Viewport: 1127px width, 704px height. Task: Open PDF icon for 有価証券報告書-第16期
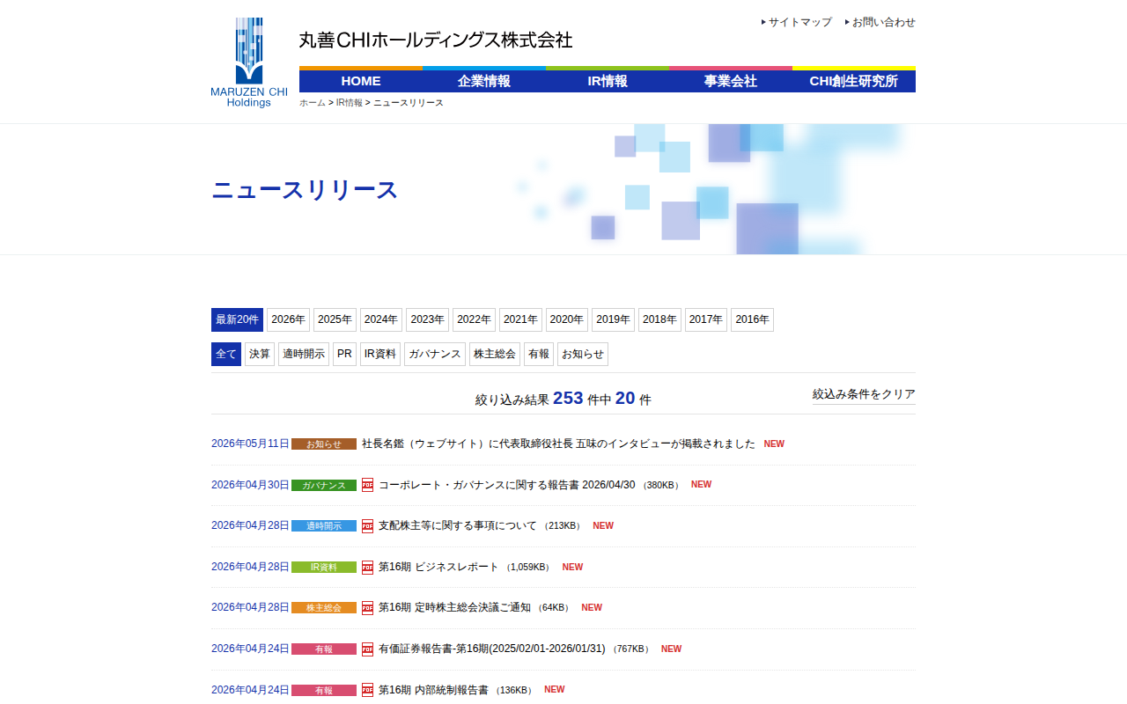tap(367, 649)
